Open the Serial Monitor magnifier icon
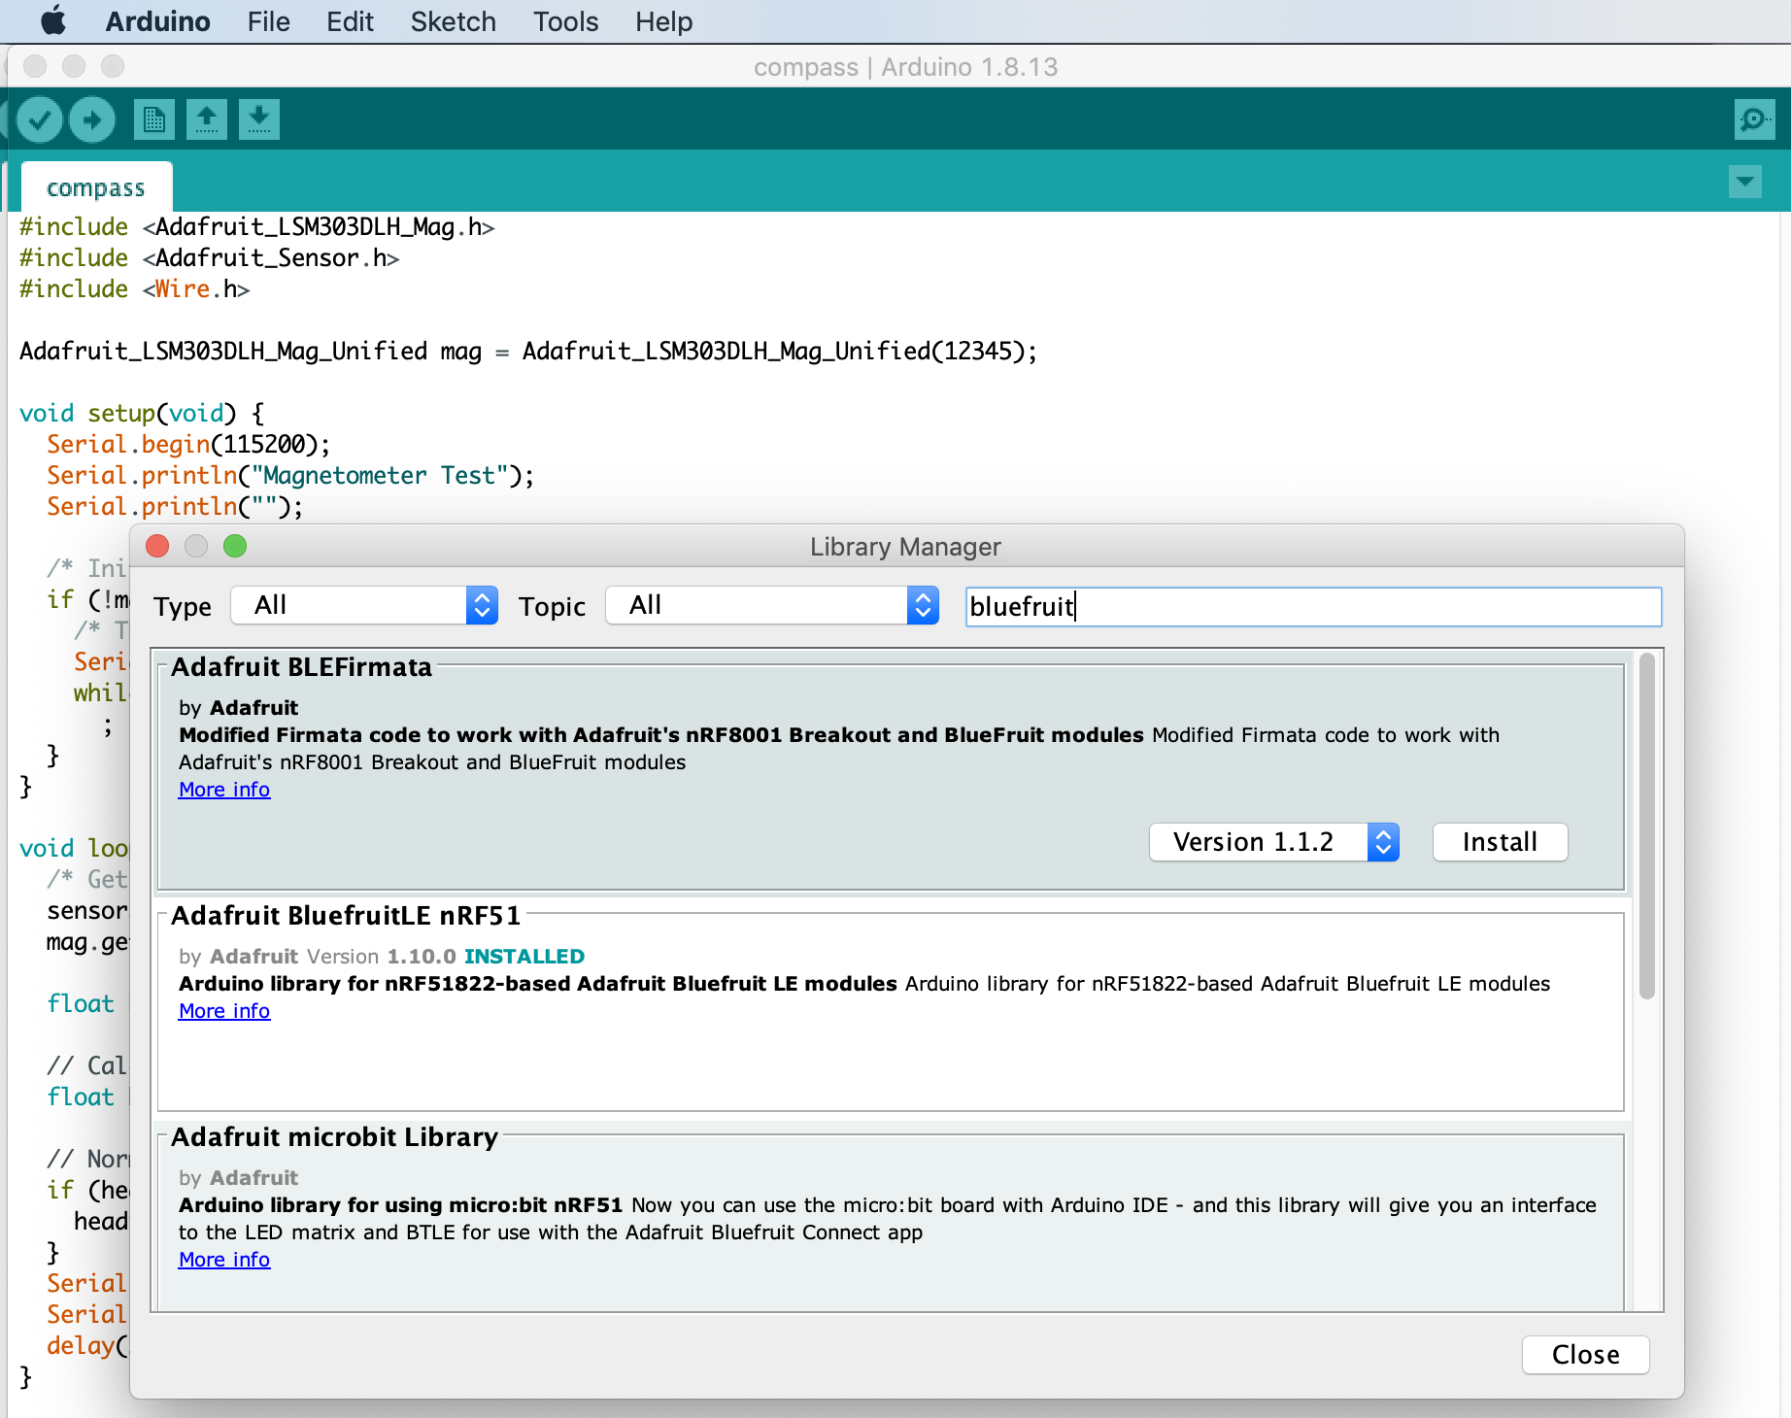 click(1754, 119)
